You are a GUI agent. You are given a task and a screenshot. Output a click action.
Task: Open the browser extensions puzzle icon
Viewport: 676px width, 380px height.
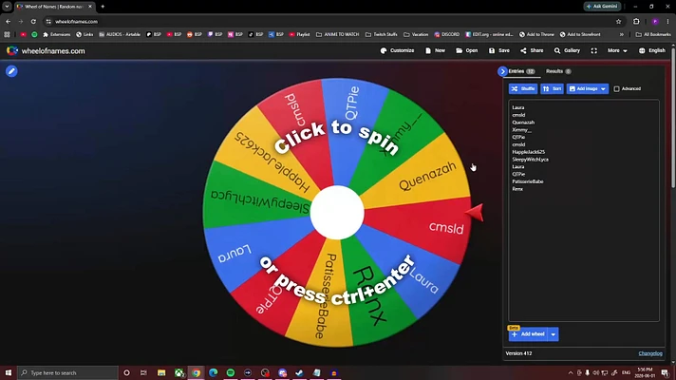(636, 22)
